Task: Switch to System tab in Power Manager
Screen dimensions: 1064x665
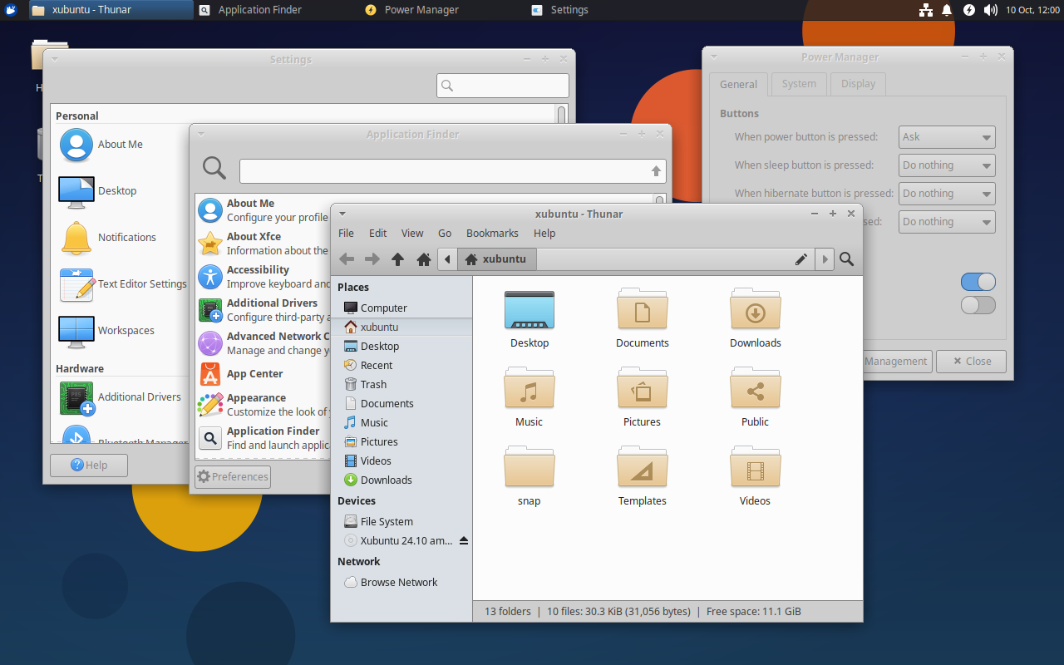Action: pyautogui.click(x=799, y=84)
